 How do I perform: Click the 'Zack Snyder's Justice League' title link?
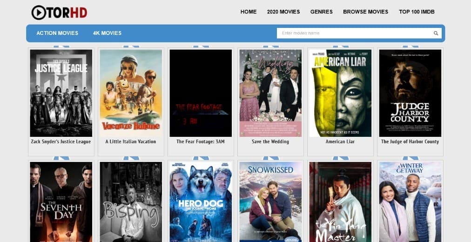pos(61,141)
